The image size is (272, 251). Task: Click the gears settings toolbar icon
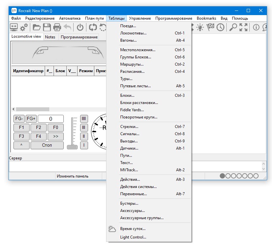[24, 28]
